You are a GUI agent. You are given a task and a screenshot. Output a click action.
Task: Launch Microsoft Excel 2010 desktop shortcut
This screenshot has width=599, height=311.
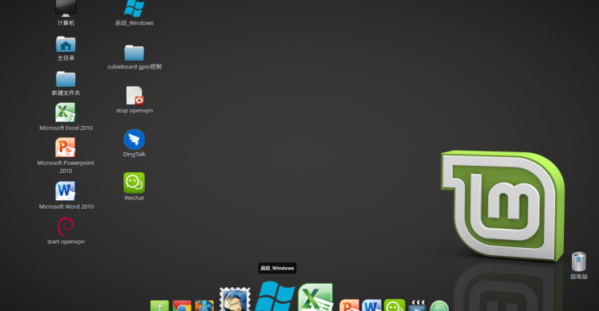pyautogui.click(x=65, y=112)
